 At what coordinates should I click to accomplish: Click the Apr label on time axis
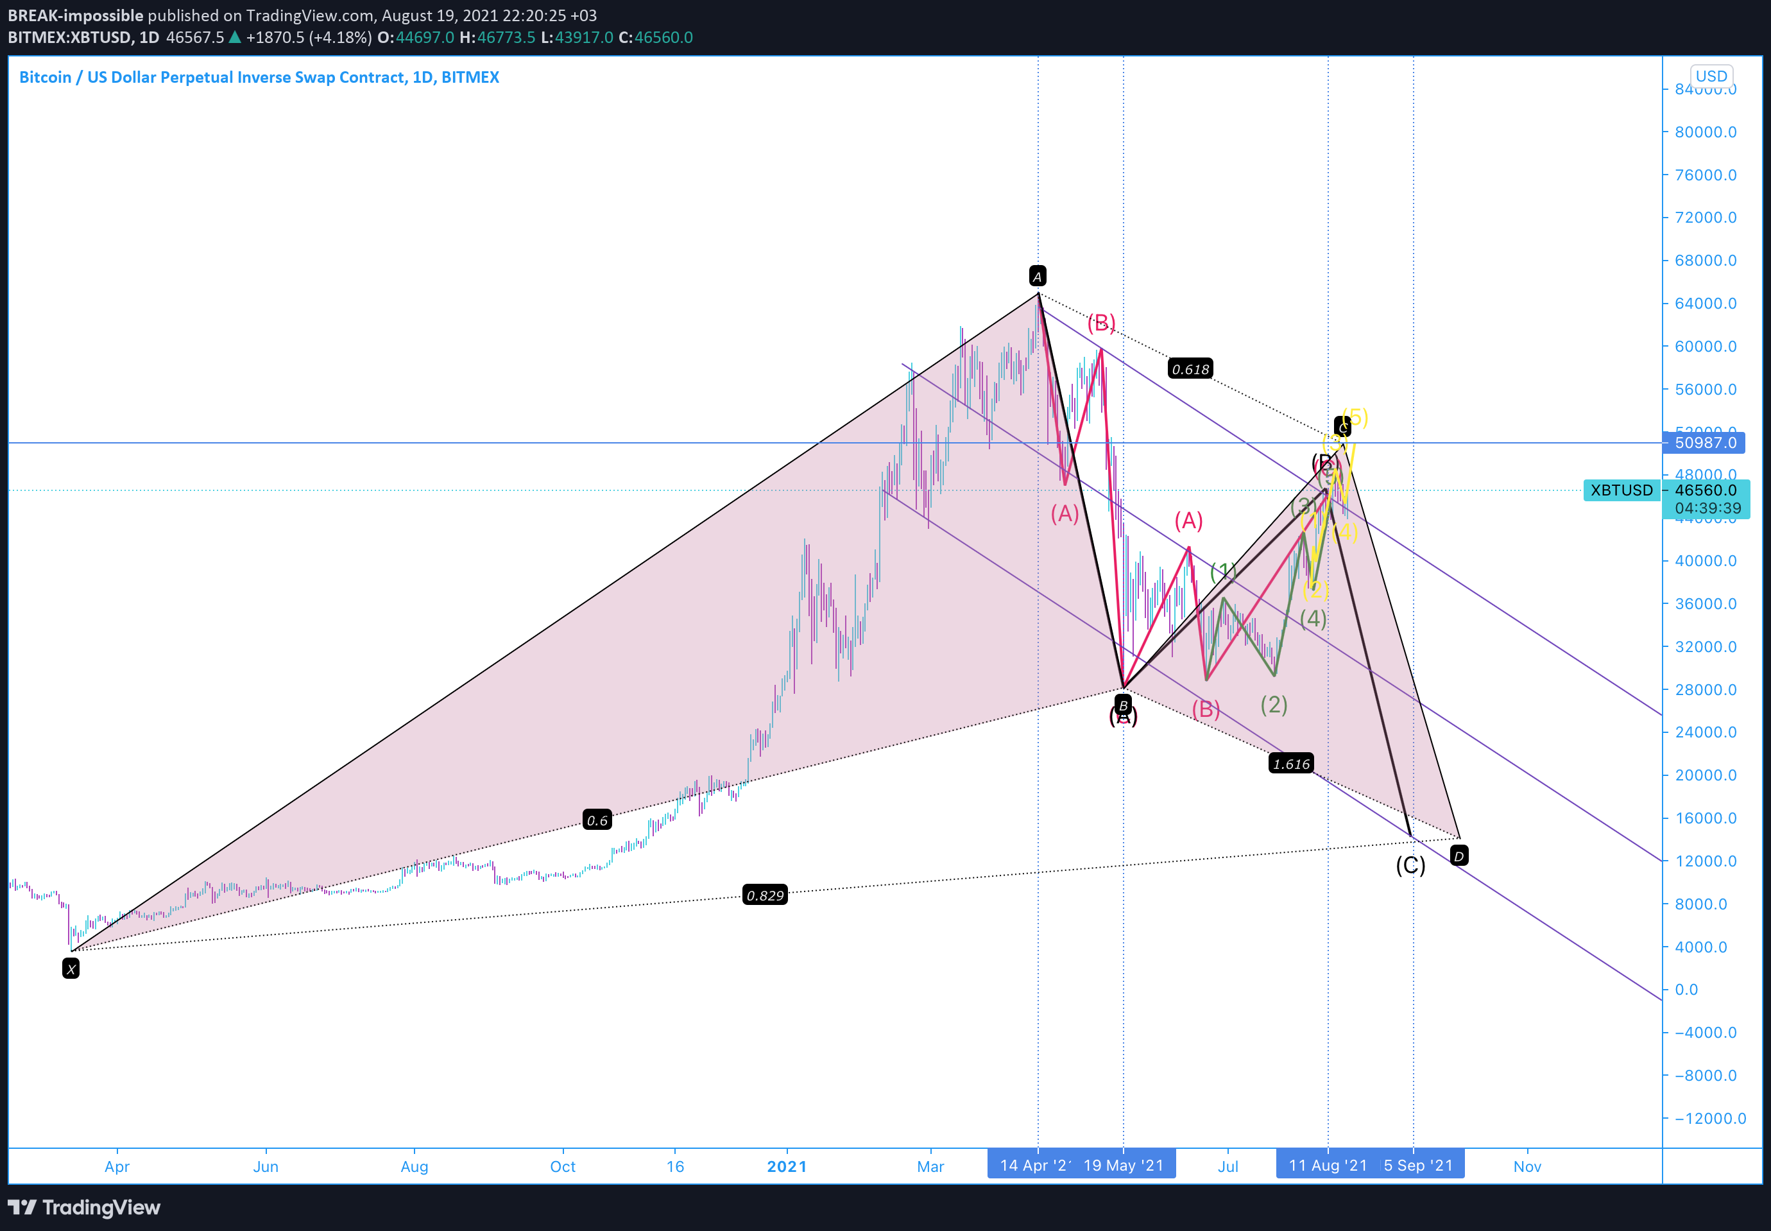tap(117, 1166)
